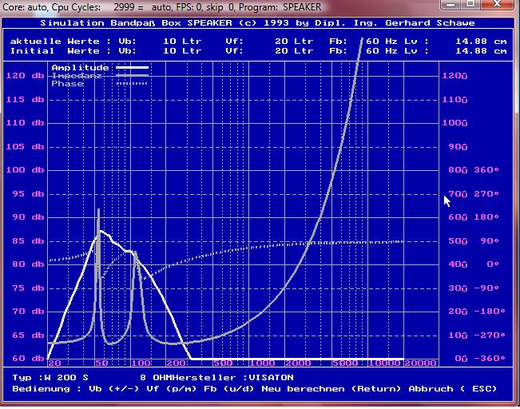Minimize the DOSBox window
The width and height of the screenshot is (520, 409).
(451, 4)
